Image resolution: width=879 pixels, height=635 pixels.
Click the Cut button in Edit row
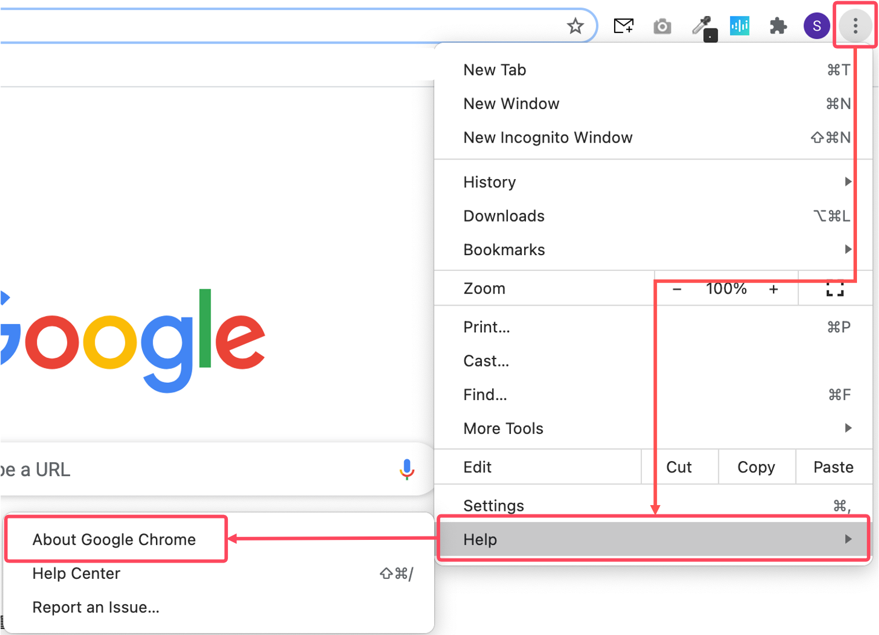(x=680, y=467)
